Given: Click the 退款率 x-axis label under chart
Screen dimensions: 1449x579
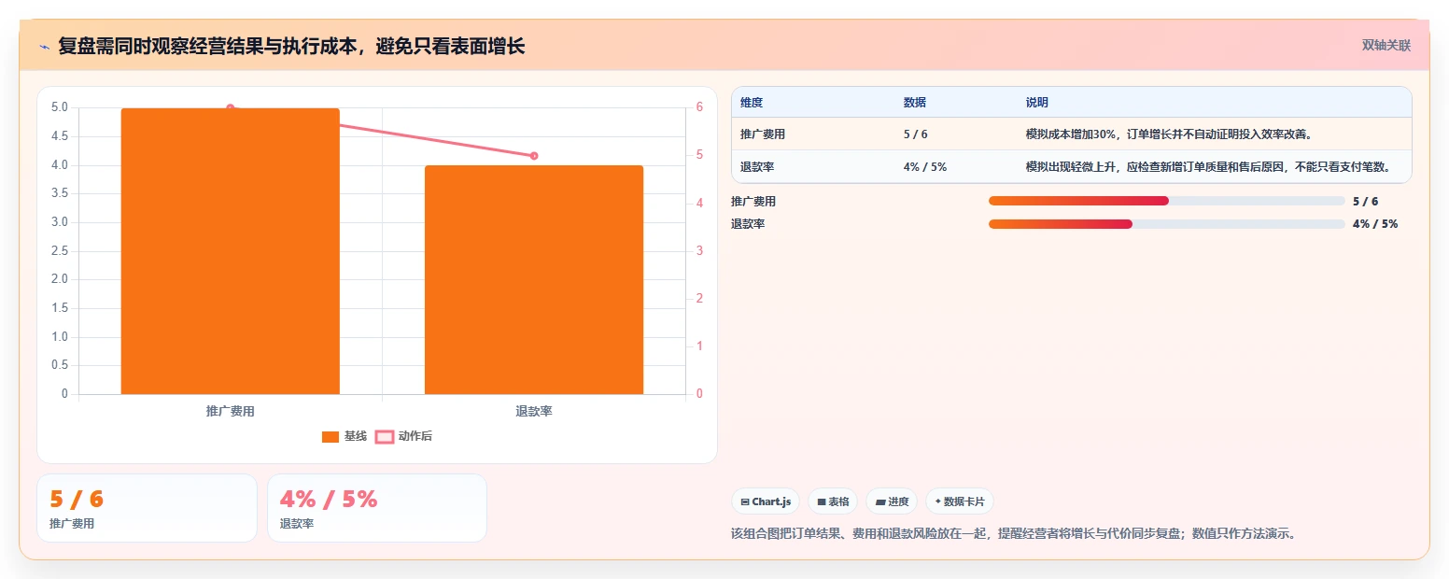Looking at the screenshot, I should click(534, 411).
